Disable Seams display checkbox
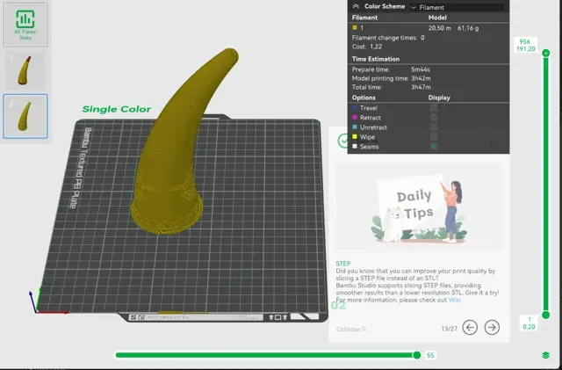The image size is (562, 370). click(434, 147)
